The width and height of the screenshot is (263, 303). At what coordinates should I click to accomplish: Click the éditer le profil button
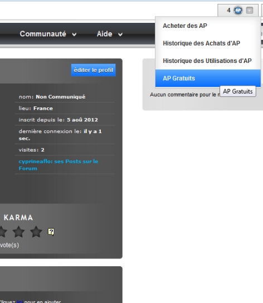pos(94,70)
